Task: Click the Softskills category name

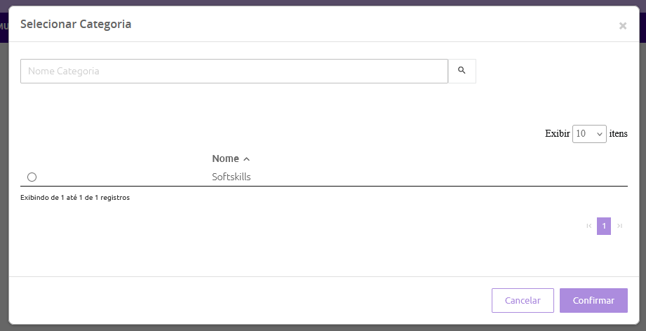Action: 231,177
